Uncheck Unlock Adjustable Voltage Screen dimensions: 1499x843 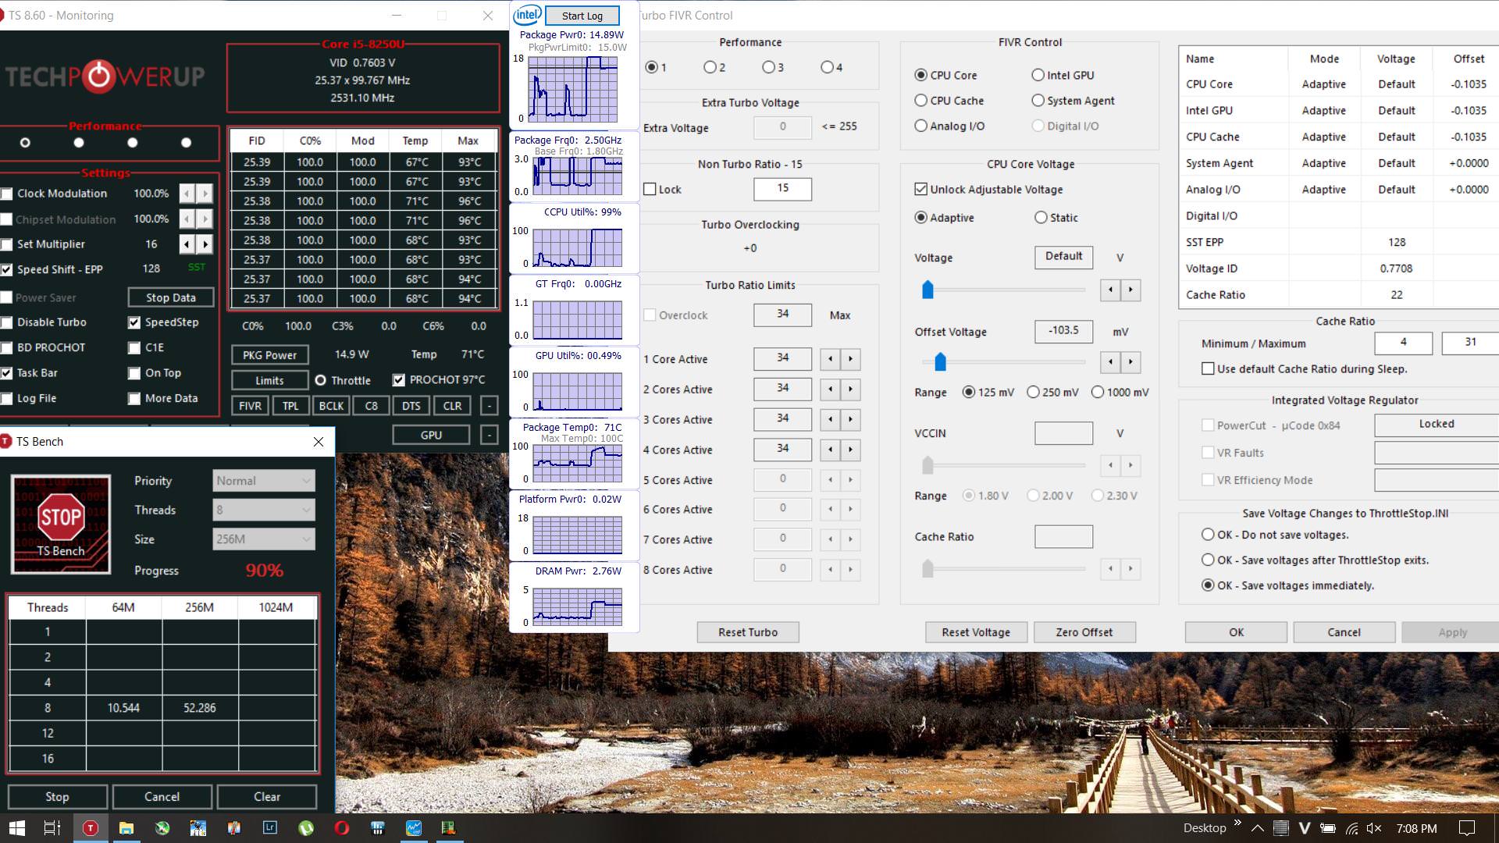point(921,190)
